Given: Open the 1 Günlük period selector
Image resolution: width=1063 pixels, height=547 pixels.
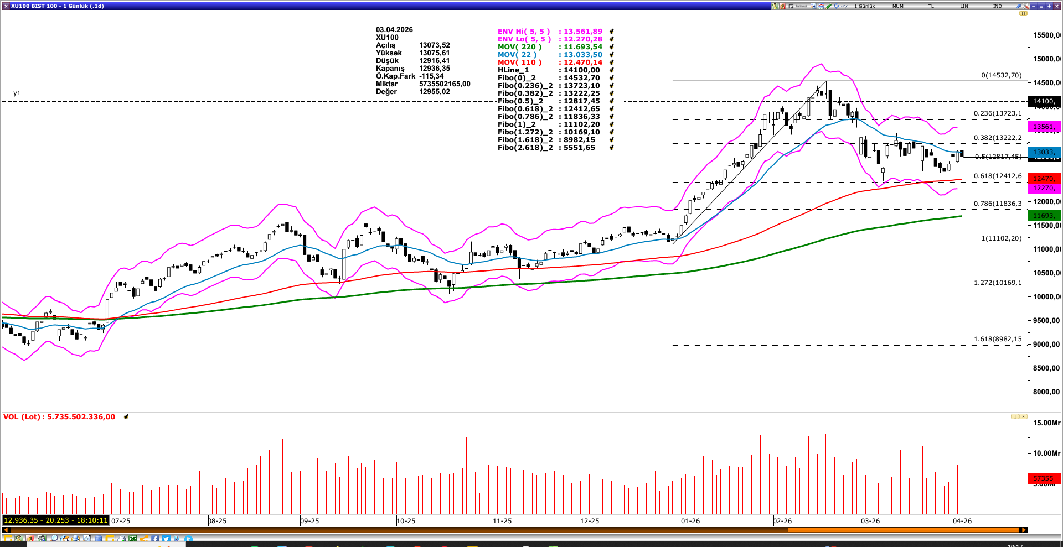Looking at the screenshot, I should 865,6.
